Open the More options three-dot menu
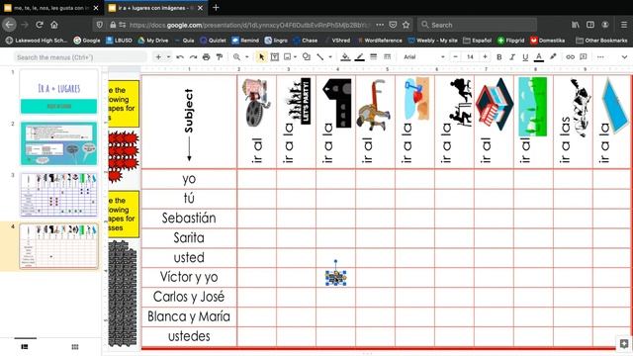Image resolution: width=633 pixels, height=356 pixels. tap(600, 57)
